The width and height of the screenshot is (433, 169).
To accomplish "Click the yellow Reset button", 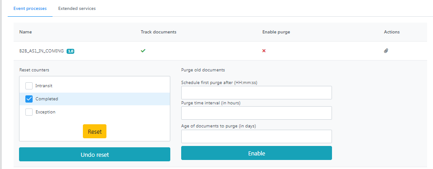I will 95,131.
